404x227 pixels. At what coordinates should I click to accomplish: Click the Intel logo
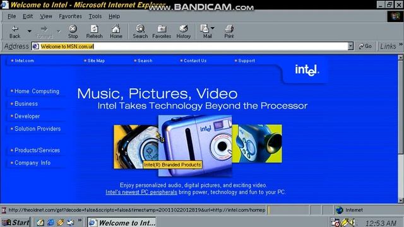click(x=307, y=70)
